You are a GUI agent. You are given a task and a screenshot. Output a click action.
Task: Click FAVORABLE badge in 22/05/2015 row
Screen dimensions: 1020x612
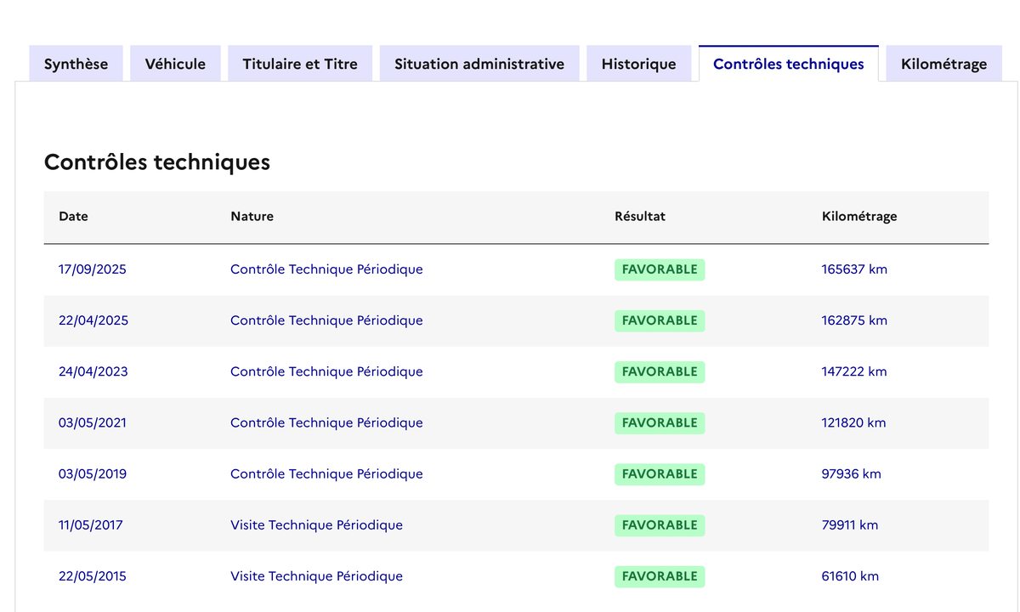(659, 575)
